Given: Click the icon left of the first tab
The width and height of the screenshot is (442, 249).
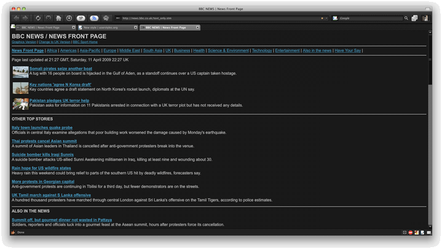Looking at the screenshot, I should point(13,26).
